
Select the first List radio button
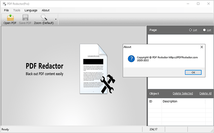click(x=190, y=30)
